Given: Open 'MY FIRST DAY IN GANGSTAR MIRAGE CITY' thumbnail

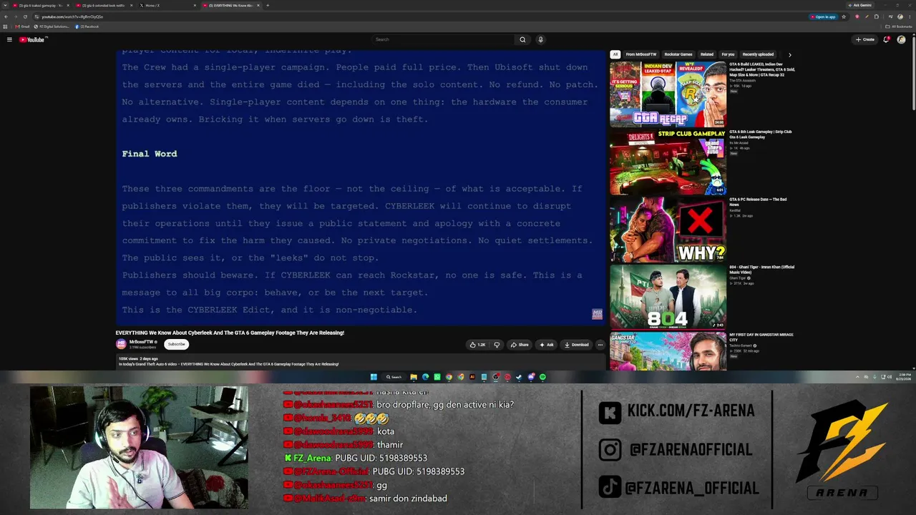Looking at the screenshot, I should [x=668, y=351].
